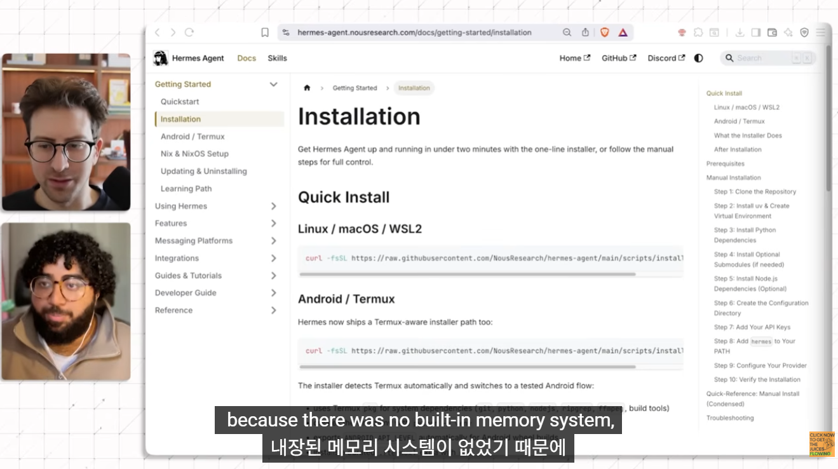
Task: Collapse the Getting Started section chevron
Action: coord(274,85)
